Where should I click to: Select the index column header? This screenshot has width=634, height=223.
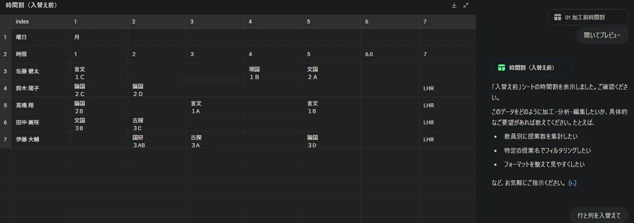tap(40, 21)
